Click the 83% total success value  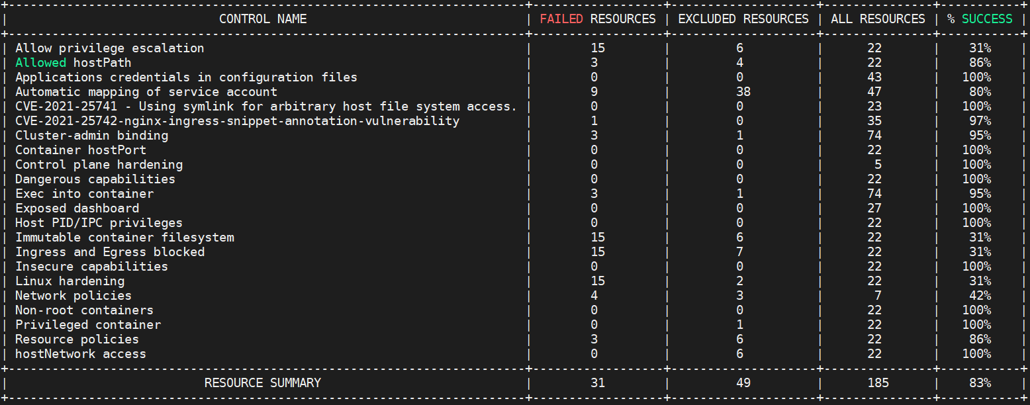[980, 383]
